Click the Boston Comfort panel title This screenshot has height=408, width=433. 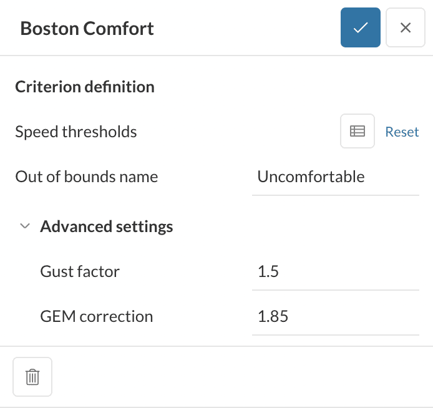coord(87,29)
